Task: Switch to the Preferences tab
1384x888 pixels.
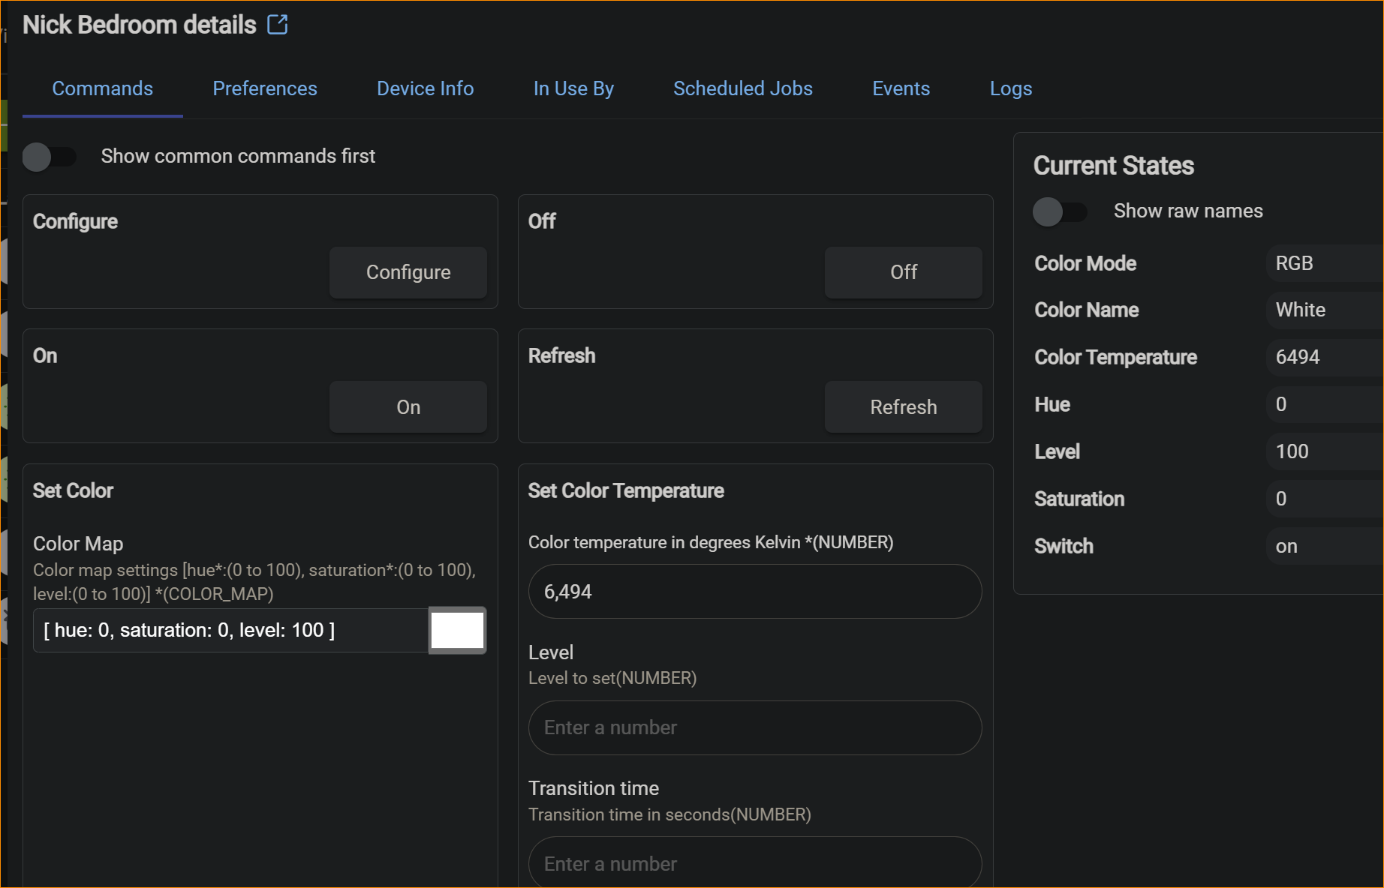Action: tap(264, 88)
